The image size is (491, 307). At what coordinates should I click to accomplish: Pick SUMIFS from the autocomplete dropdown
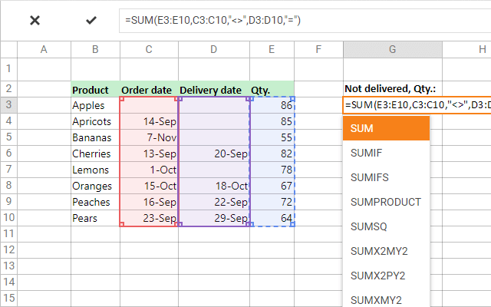[386, 177]
